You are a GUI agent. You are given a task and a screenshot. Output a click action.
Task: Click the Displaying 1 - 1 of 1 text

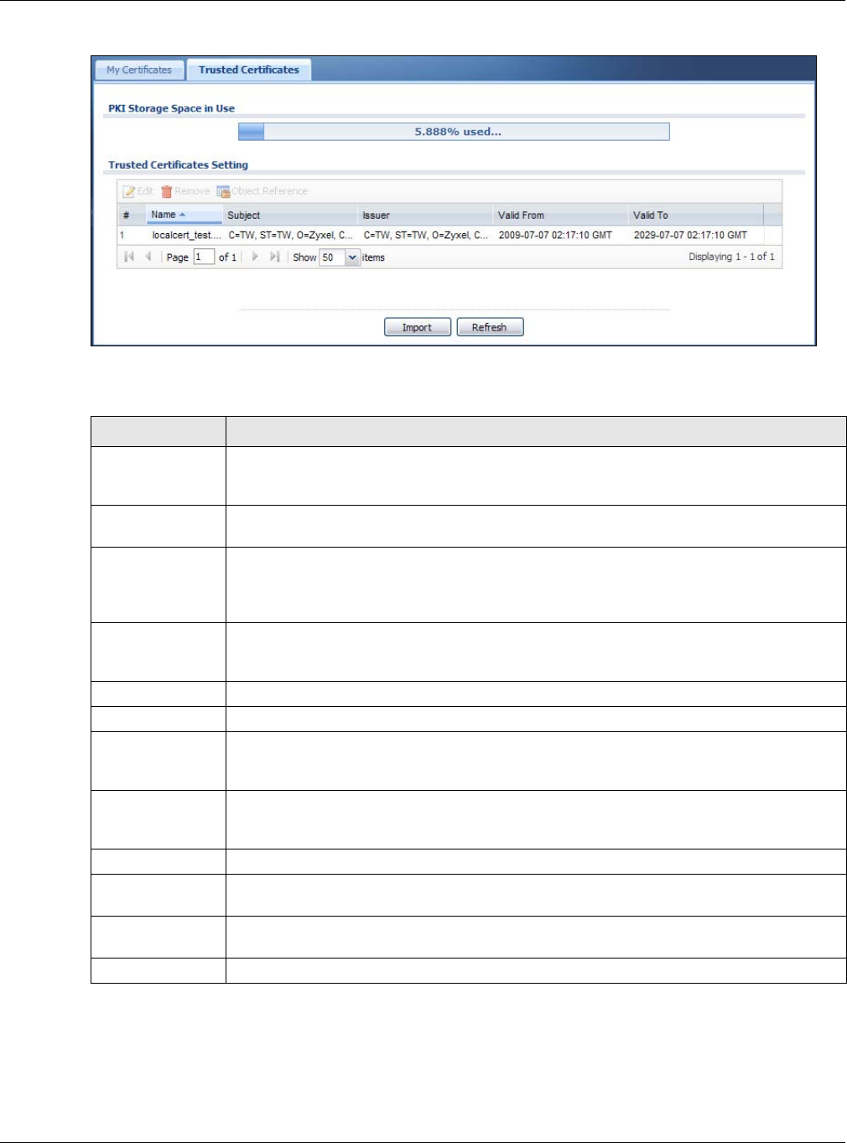point(731,257)
